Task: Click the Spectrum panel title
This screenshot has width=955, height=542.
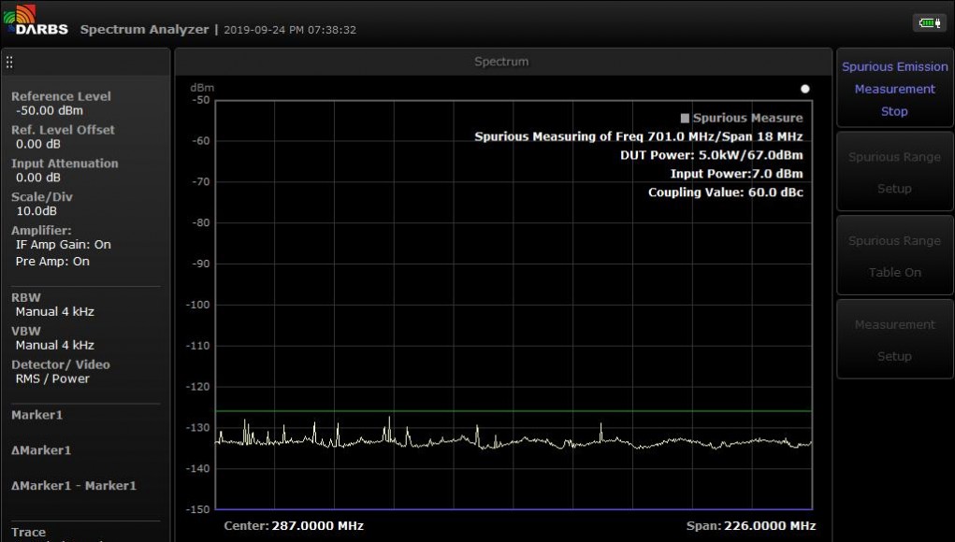Action: pyautogui.click(x=501, y=62)
